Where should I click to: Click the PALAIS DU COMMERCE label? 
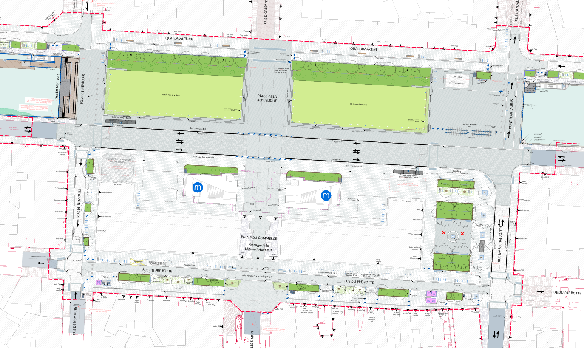tap(259, 238)
